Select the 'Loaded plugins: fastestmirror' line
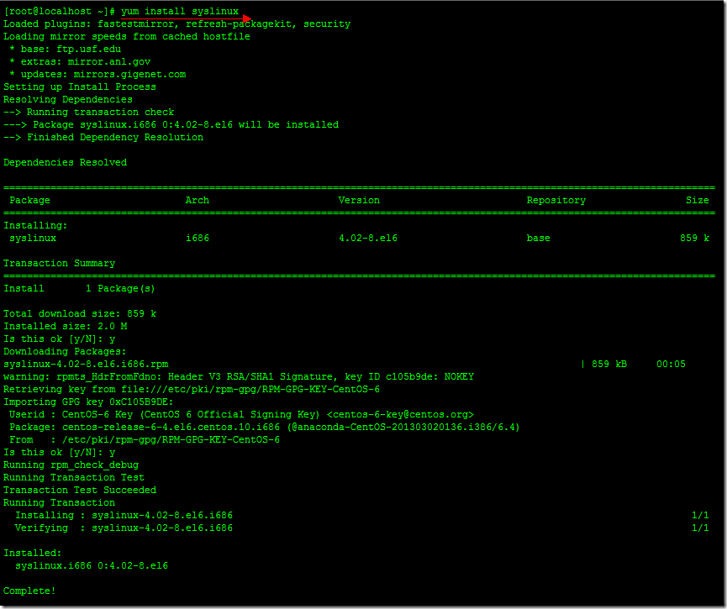 coord(176,24)
